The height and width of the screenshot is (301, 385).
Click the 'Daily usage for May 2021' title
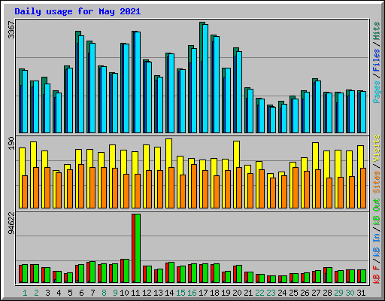(77, 11)
